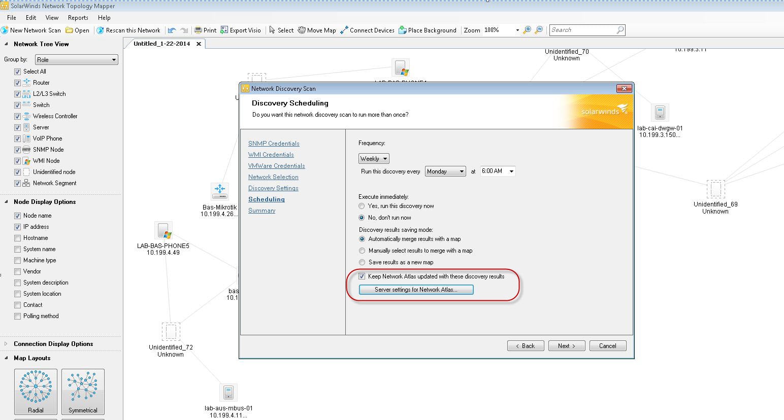
Task: Close the Untitled_1-22-2014 tab
Action: coord(199,44)
